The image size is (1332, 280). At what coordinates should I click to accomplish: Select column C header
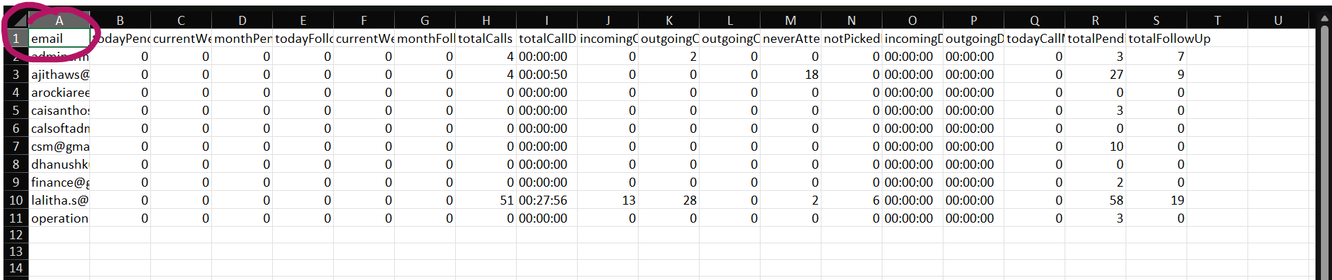click(181, 21)
